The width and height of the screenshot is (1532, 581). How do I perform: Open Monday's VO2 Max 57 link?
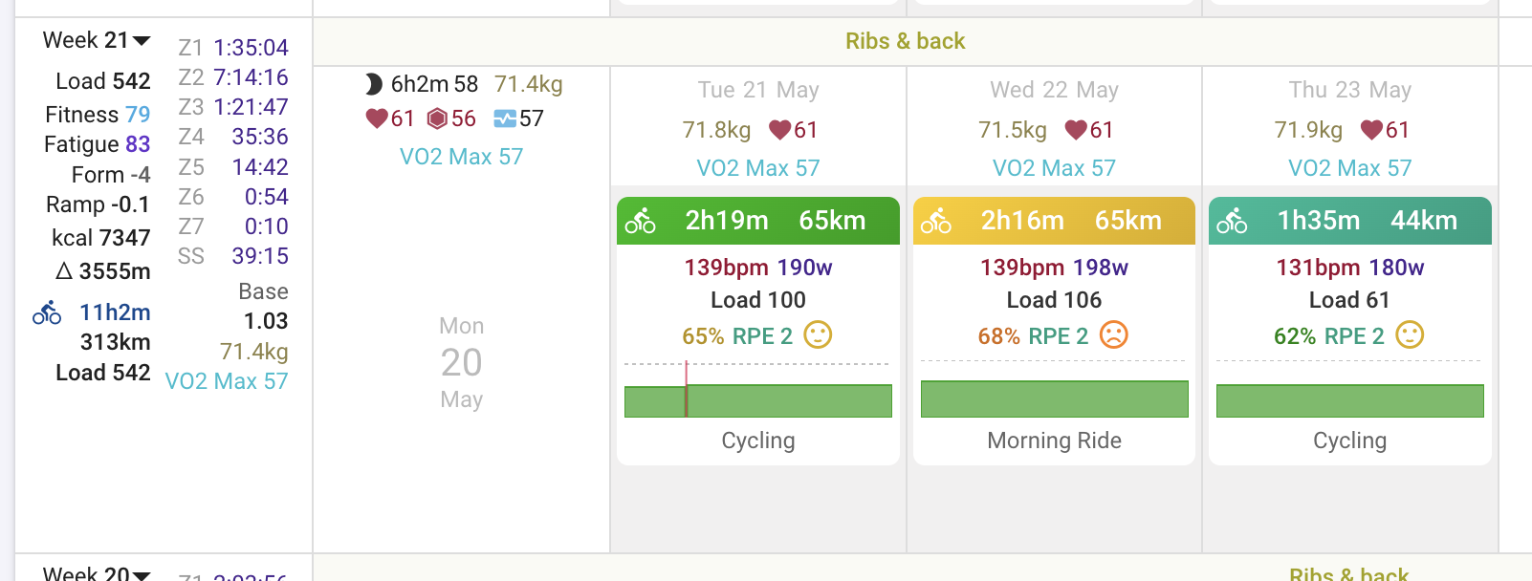461,157
